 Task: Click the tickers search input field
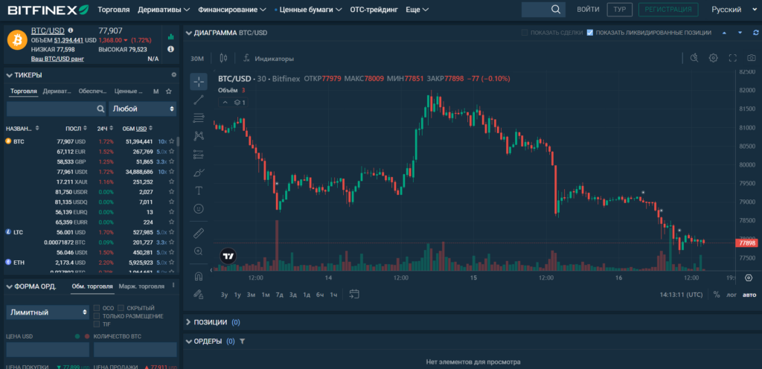(x=56, y=109)
